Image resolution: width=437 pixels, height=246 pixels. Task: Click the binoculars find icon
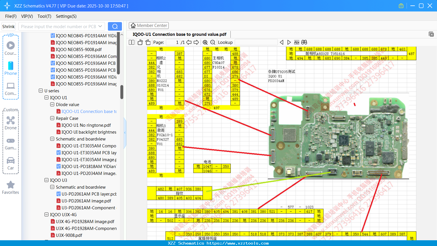pos(304,42)
